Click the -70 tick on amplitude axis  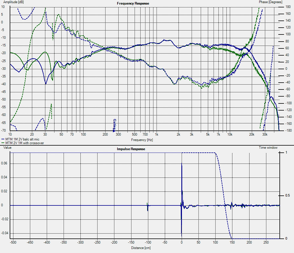[x=3, y=130]
